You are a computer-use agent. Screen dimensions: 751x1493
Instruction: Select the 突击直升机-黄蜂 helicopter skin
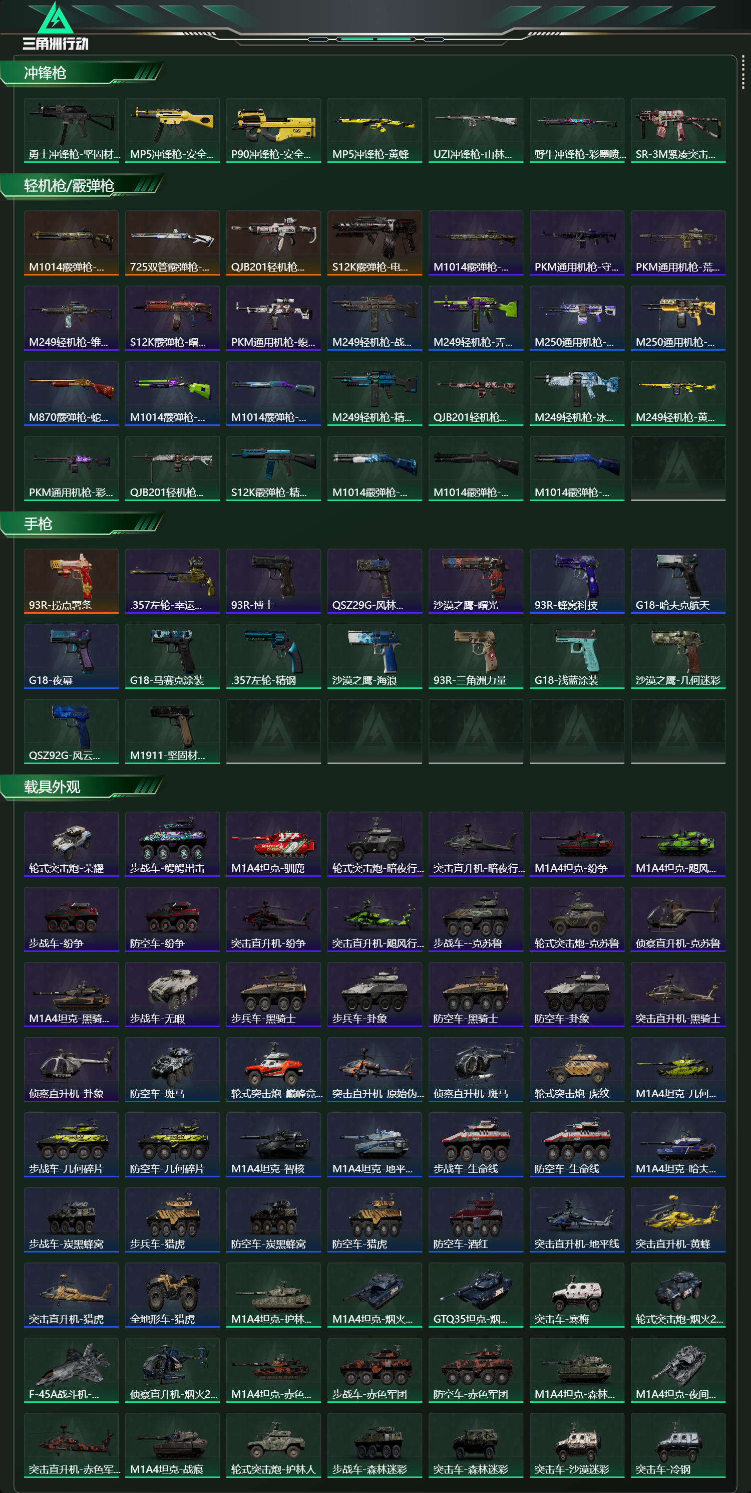[678, 1219]
